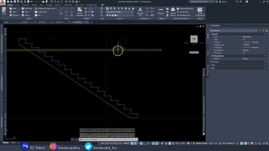Click the Vertical Section tool

click(173, 12)
